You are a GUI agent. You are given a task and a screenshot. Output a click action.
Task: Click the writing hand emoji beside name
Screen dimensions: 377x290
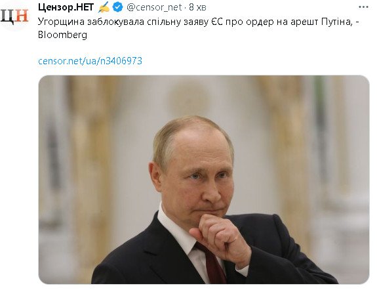click(104, 7)
